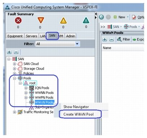The height and width of the screenshot is (138, 147).
Task: Select the WWxN Pools tree item
Action: pos(44,102)
